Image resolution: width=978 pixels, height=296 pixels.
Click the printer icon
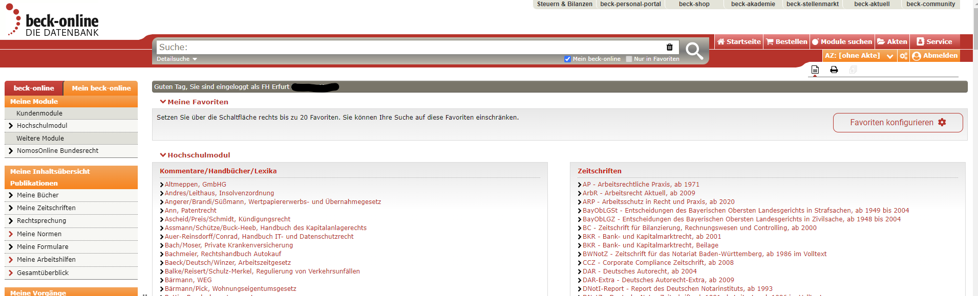point(834,70)
